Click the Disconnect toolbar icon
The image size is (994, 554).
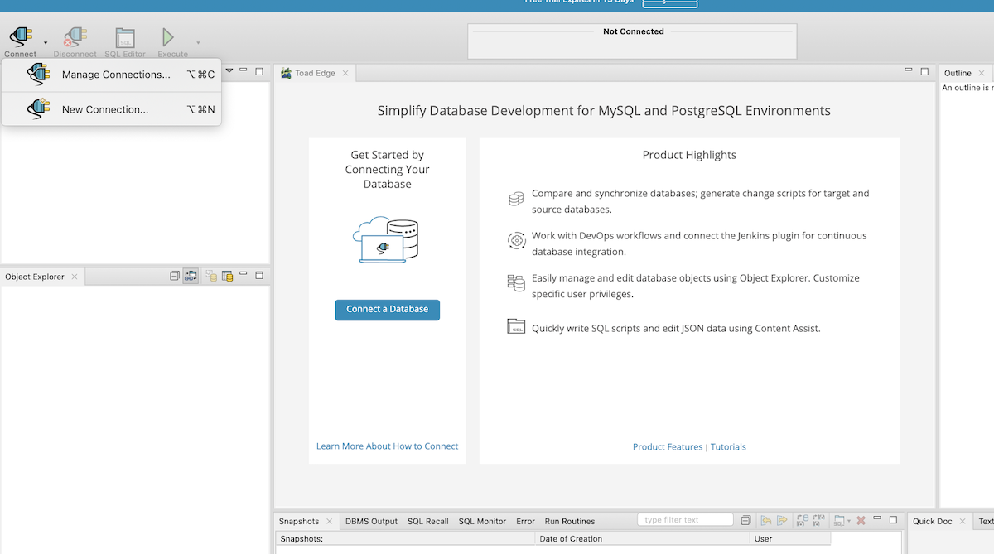coord(75,37)
